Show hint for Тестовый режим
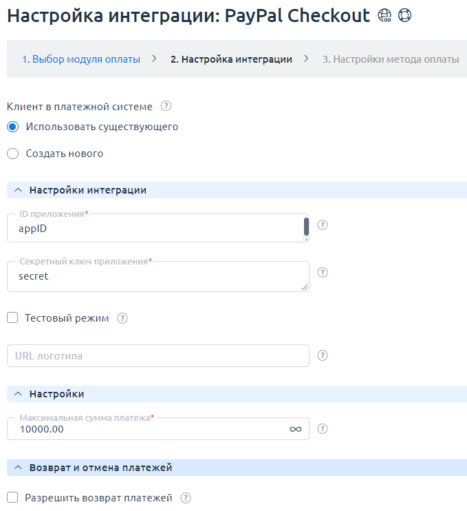Image resolution: width=467 pixels, height=511 pixels. 122,318
